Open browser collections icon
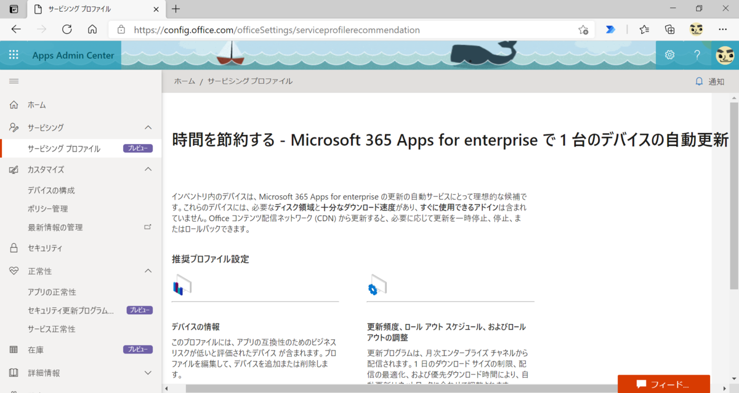739x393 pixels. coord(670,30)
